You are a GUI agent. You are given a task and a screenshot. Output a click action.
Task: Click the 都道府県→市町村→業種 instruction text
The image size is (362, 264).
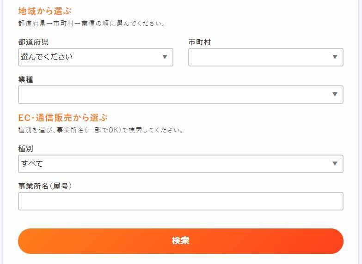coord(92,23)
